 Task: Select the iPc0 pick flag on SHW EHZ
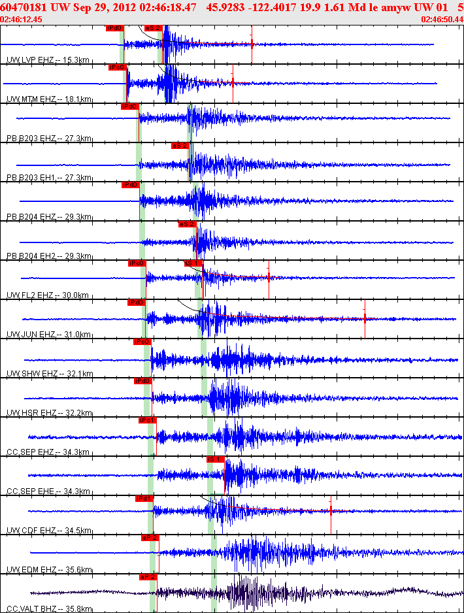142,342
